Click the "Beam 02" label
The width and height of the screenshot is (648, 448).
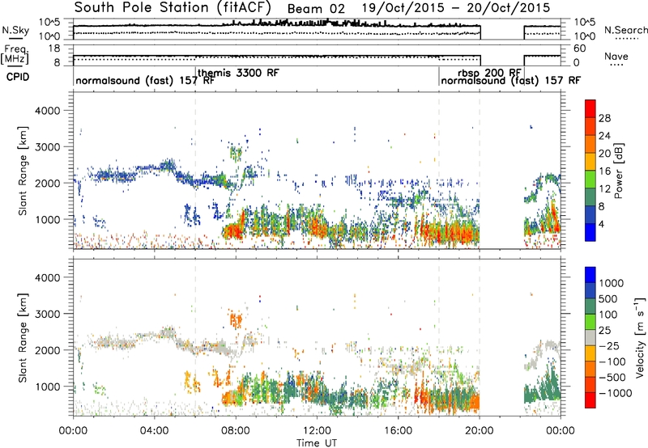tap(316, 9)
